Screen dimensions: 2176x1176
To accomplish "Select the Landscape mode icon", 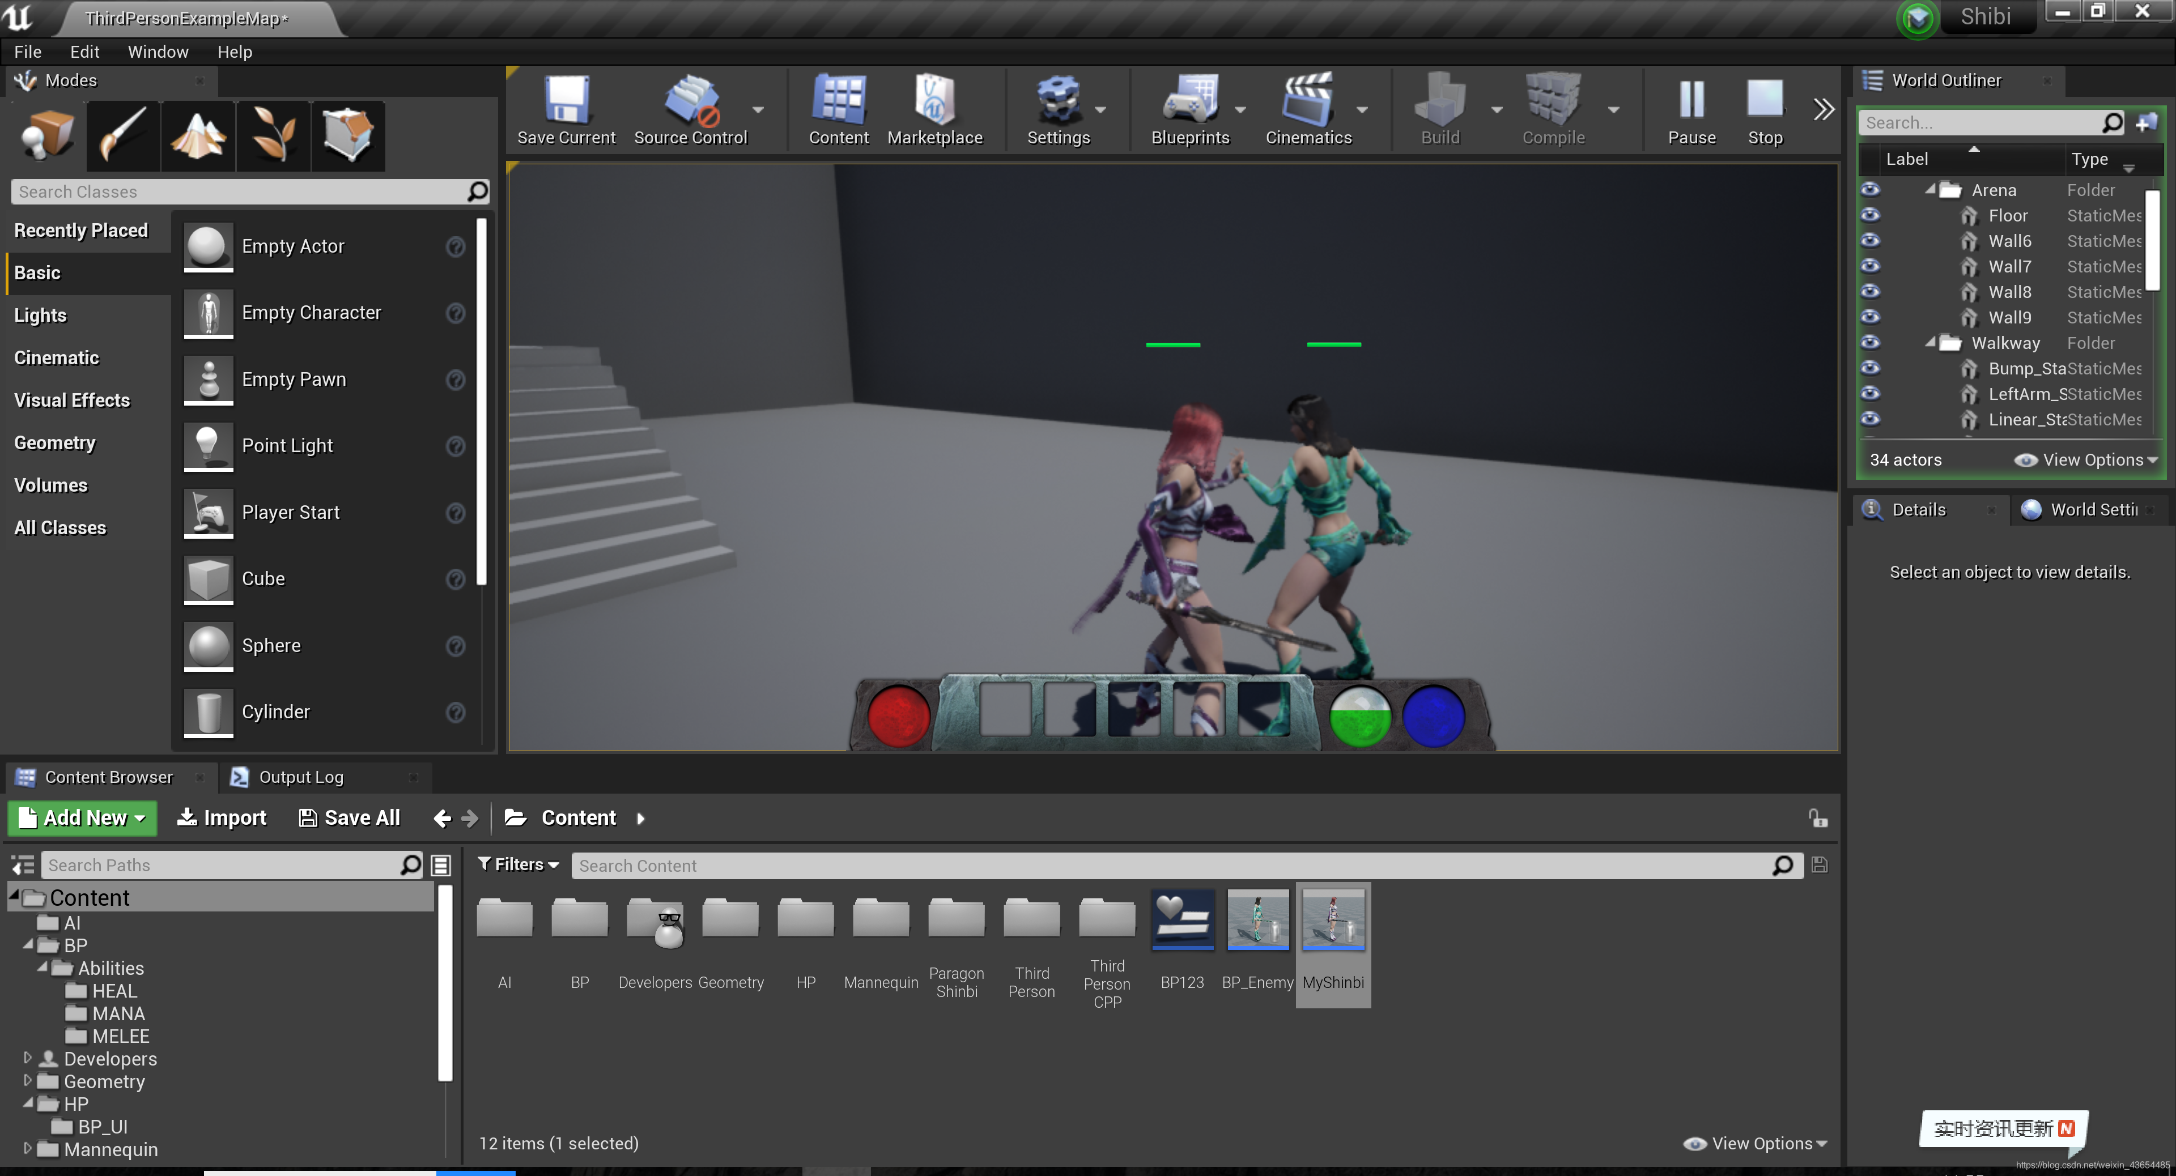I will tap(198, 135).
